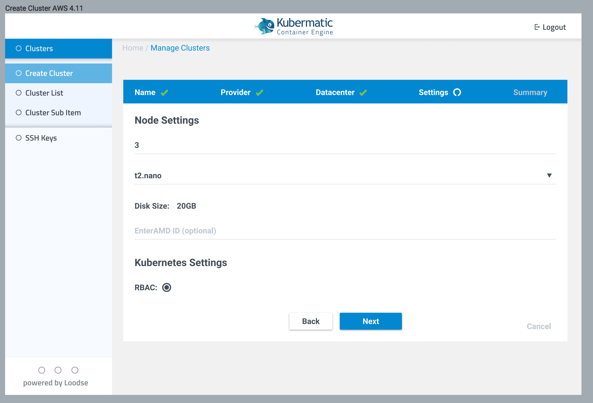
Task: Click the circle icon beside Create Cluster
Action: click(x=19, y=73)
